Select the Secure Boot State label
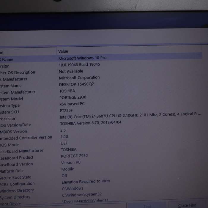The width and height of the screenshot is (208, 208). coord(15,177)
